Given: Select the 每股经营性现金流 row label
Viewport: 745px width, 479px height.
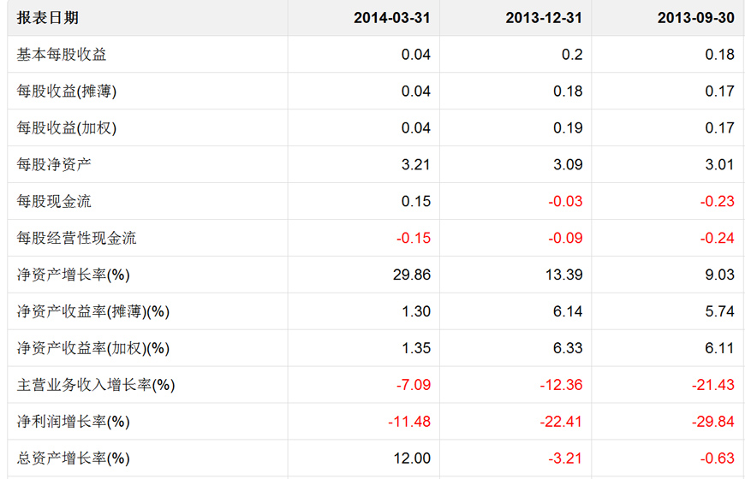Looking at the screenshot, I should click(x=77, y=239).
